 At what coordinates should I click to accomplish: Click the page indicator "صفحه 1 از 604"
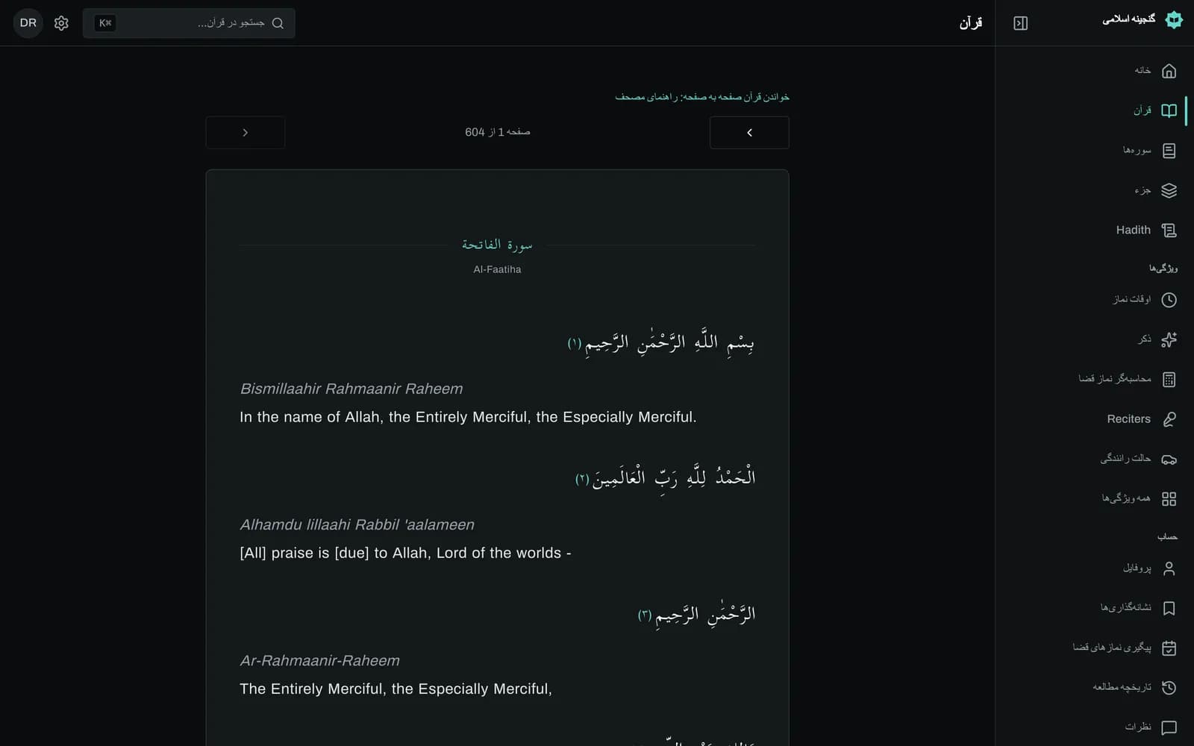tap(498, 132)
